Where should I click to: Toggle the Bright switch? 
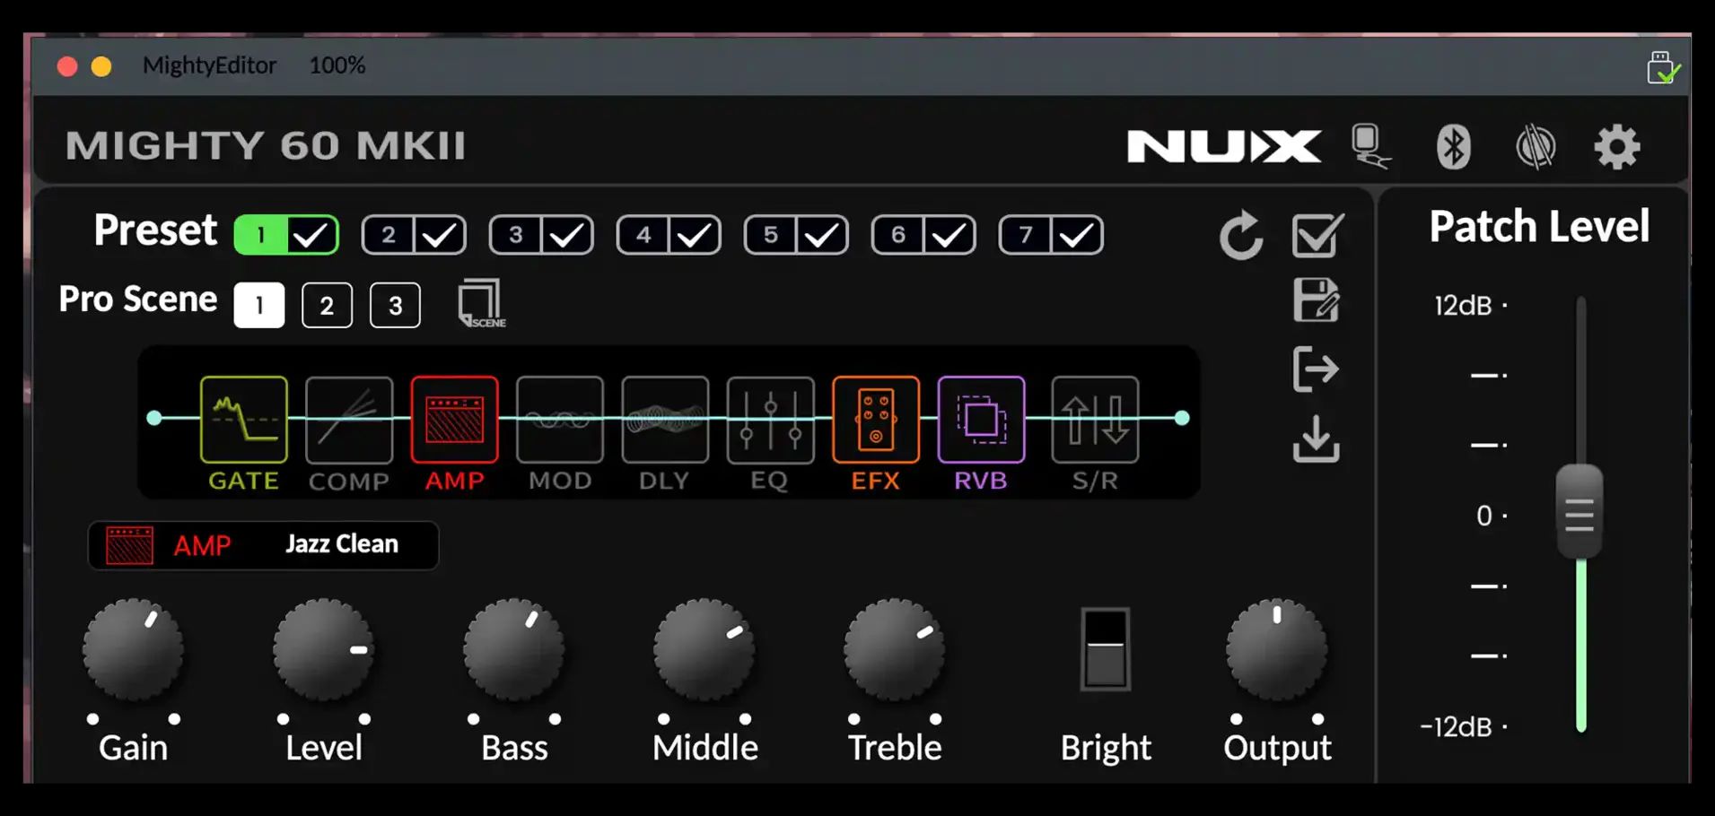(x=1105, y=649)
